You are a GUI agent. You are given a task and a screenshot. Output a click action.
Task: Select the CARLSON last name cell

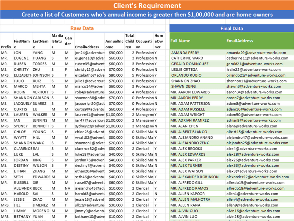point(41,98)
